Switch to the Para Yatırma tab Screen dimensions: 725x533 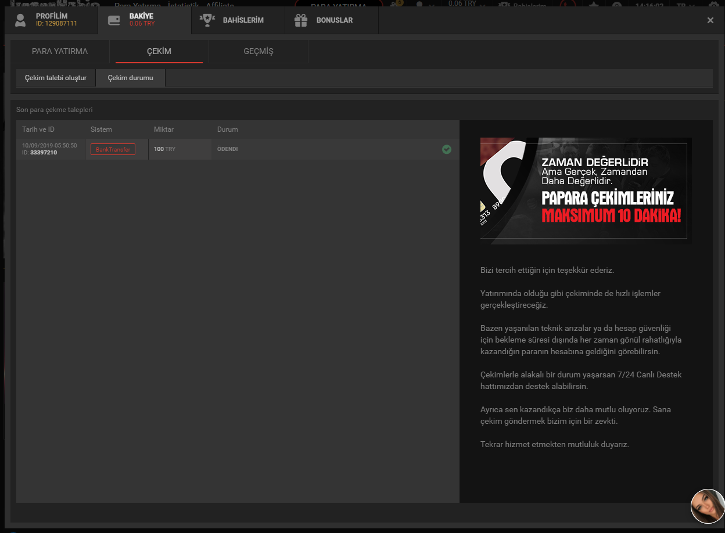(60, 52)
